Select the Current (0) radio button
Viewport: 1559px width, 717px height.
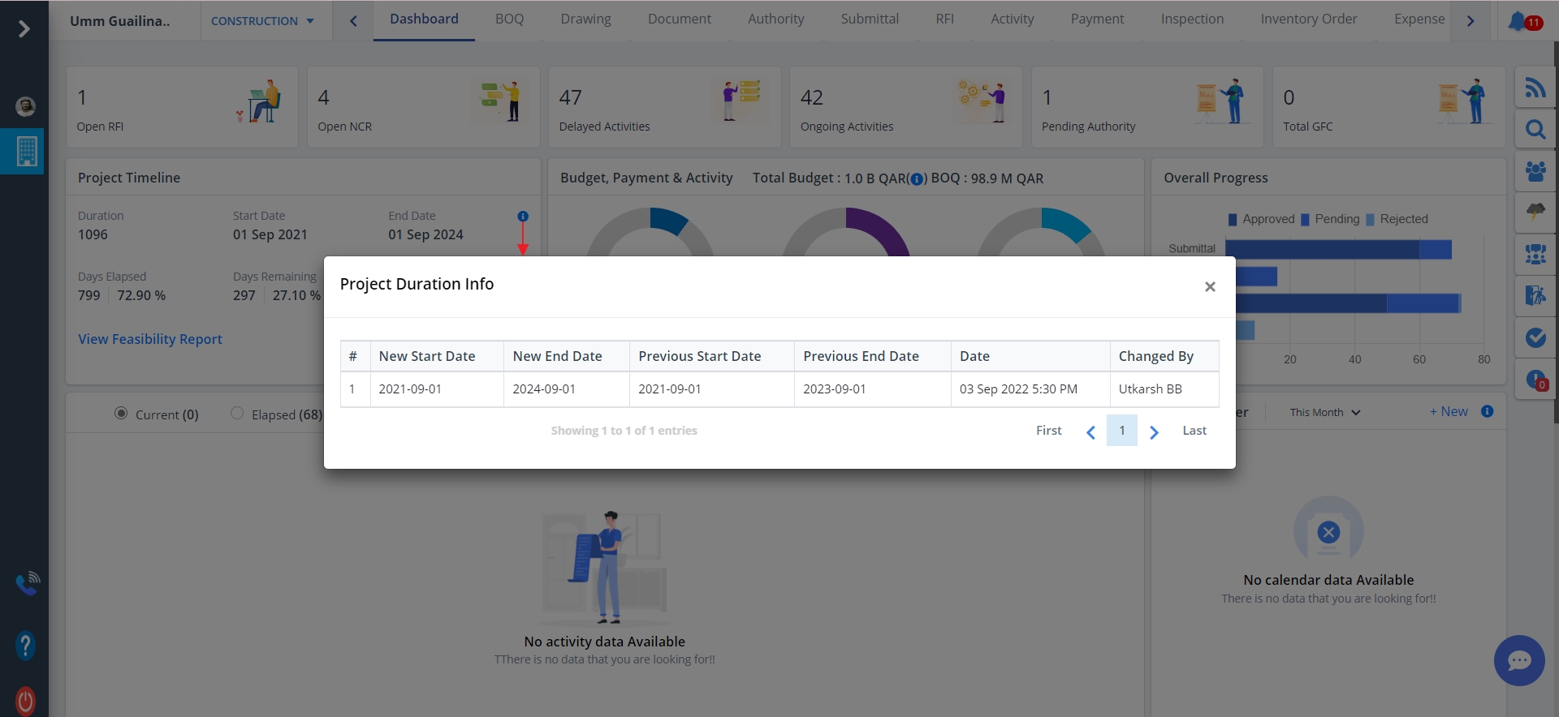tap(121, 414)
